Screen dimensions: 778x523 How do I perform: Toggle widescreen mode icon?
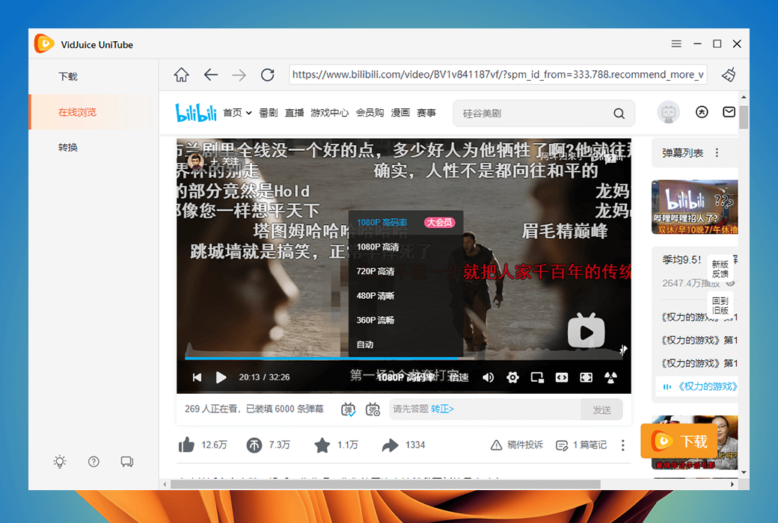point(561,377)
